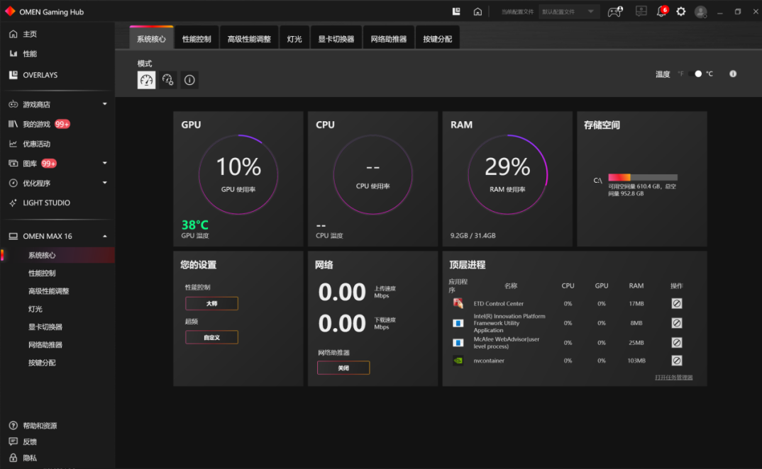Open the user account avatar
762x469 pixels.
coord(701,11)
